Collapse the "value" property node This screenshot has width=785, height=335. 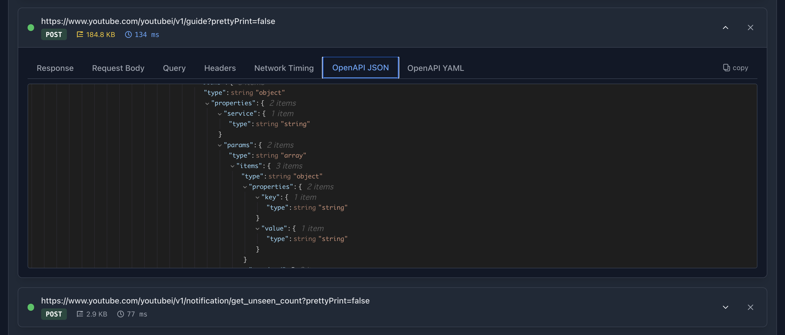click(257, 229)
